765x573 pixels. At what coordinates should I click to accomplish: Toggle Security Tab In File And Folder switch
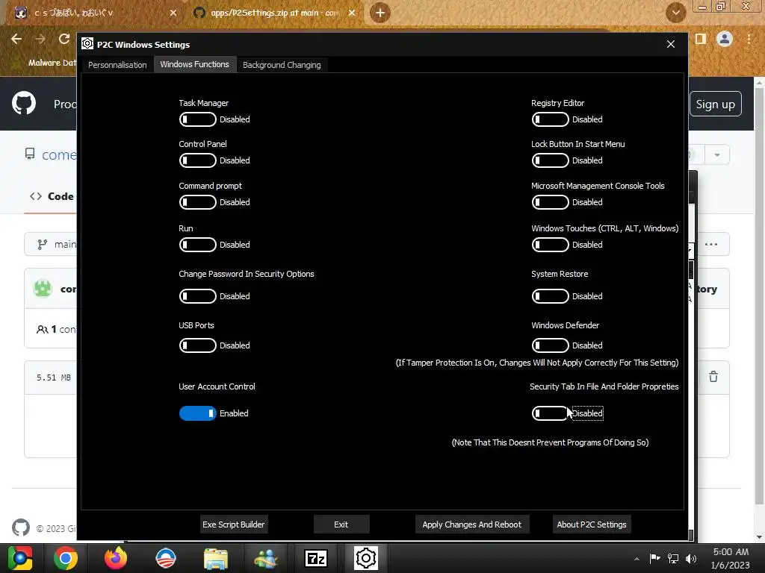coord(550,413)
